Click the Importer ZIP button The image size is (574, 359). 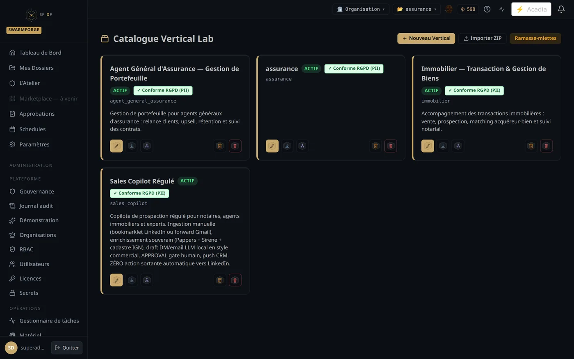482,38
